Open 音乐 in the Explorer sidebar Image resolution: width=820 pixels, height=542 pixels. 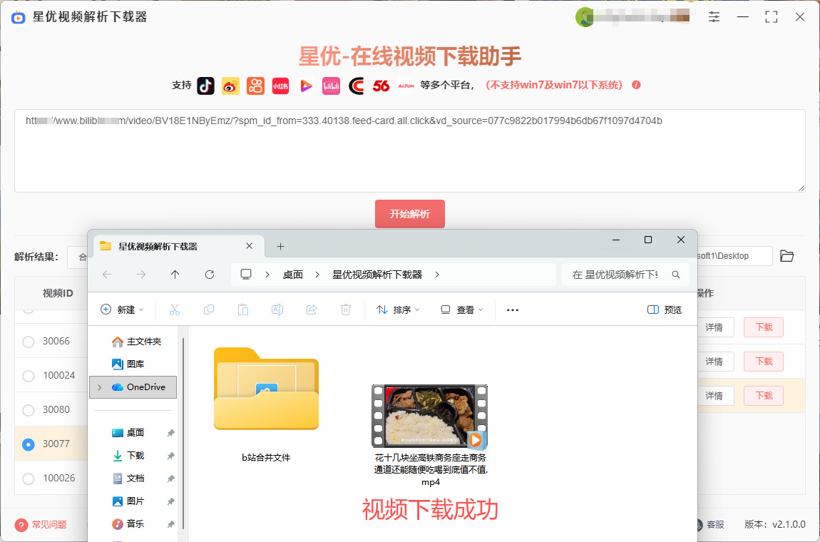(128, 523)
